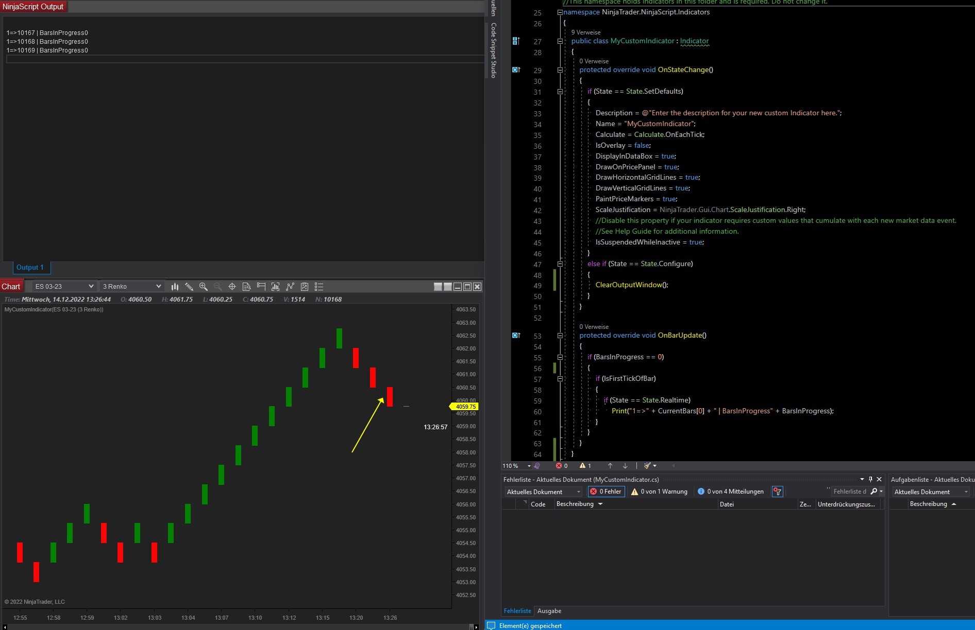This screenshot has width=975, height=630.
Task: Click the Indicator base class reference
Action: (694, 41)
